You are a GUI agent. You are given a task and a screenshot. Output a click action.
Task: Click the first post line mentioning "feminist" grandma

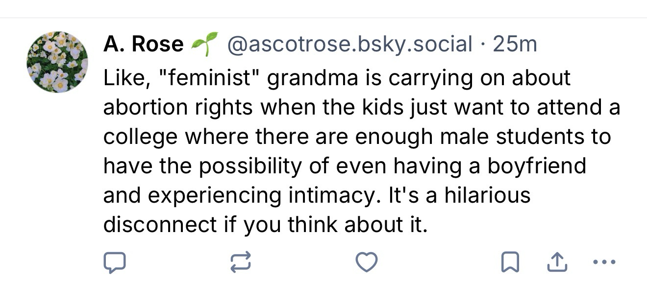337,79
